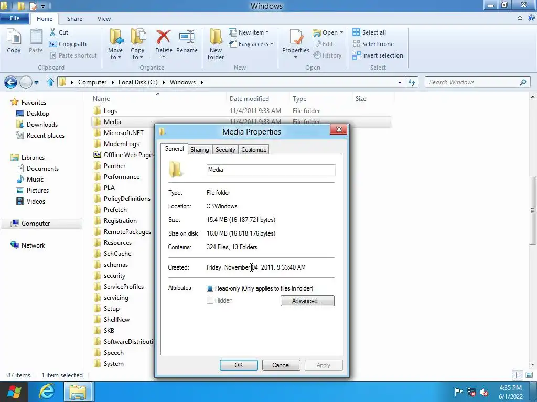This screenshot has width=537, height=402.
Task: Click Select none in ribbon
Action: pos(373,44)
